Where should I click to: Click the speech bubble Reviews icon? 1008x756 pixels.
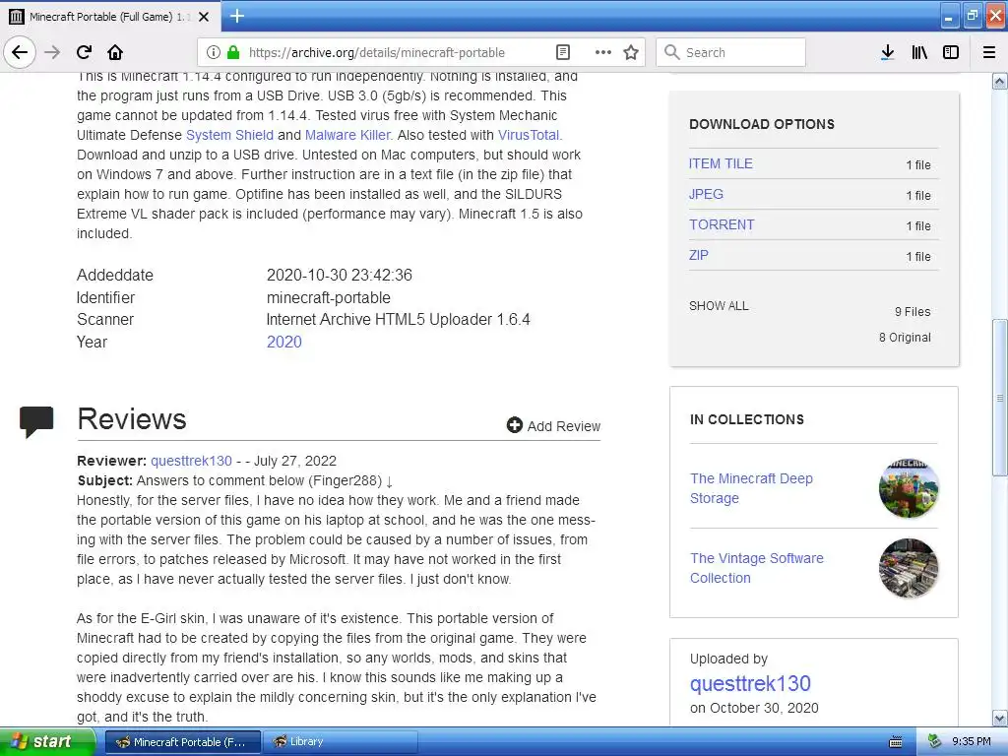coord(36,421)
